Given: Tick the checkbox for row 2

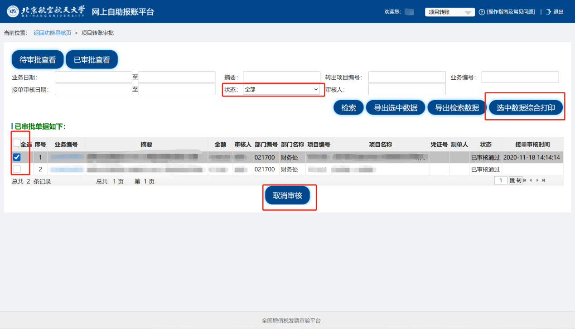Looking at the screenshot, I should pyautogui.click(x=17, y=169).
